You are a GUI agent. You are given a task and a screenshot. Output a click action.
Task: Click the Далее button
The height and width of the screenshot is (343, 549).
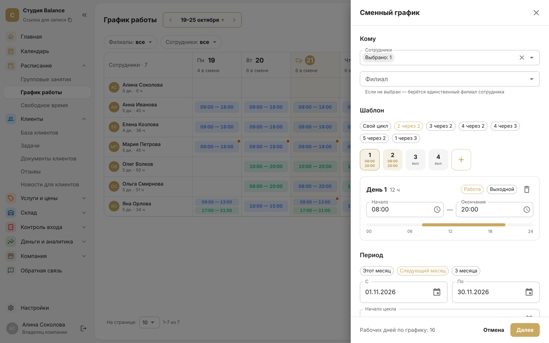(525, 330)
